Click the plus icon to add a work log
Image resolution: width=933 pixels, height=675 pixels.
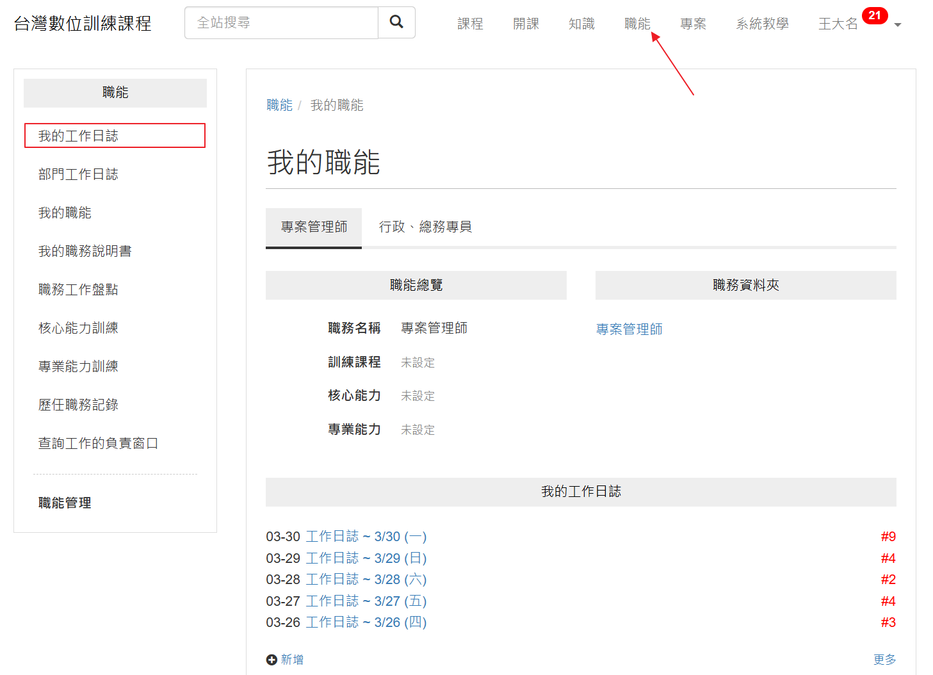click(272, 660)
